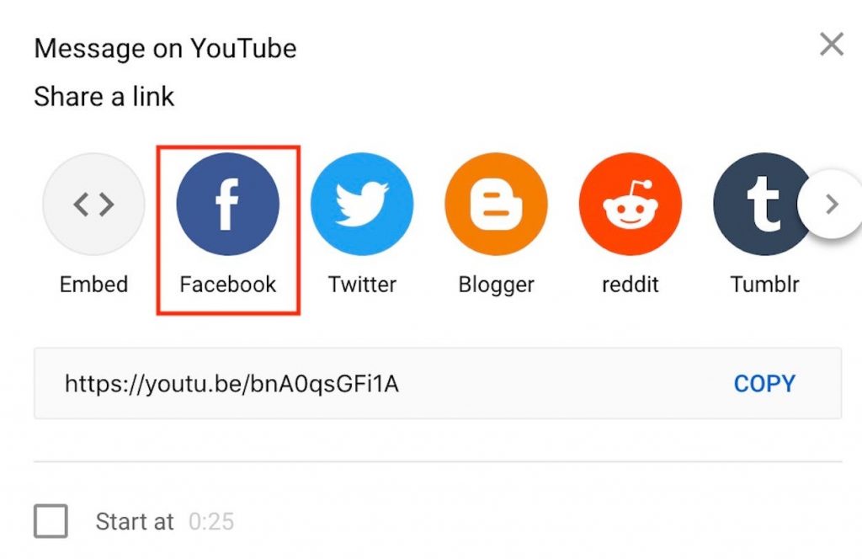Click the Tumblr text label

(764, 285)
